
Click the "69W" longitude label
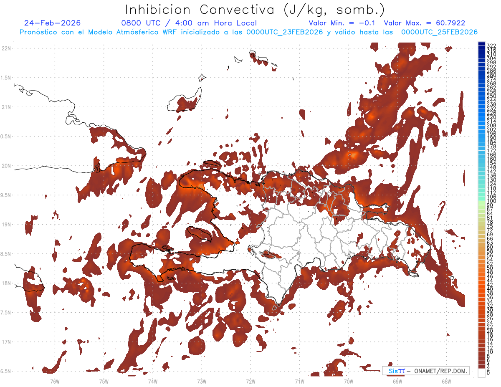[397, 381]
